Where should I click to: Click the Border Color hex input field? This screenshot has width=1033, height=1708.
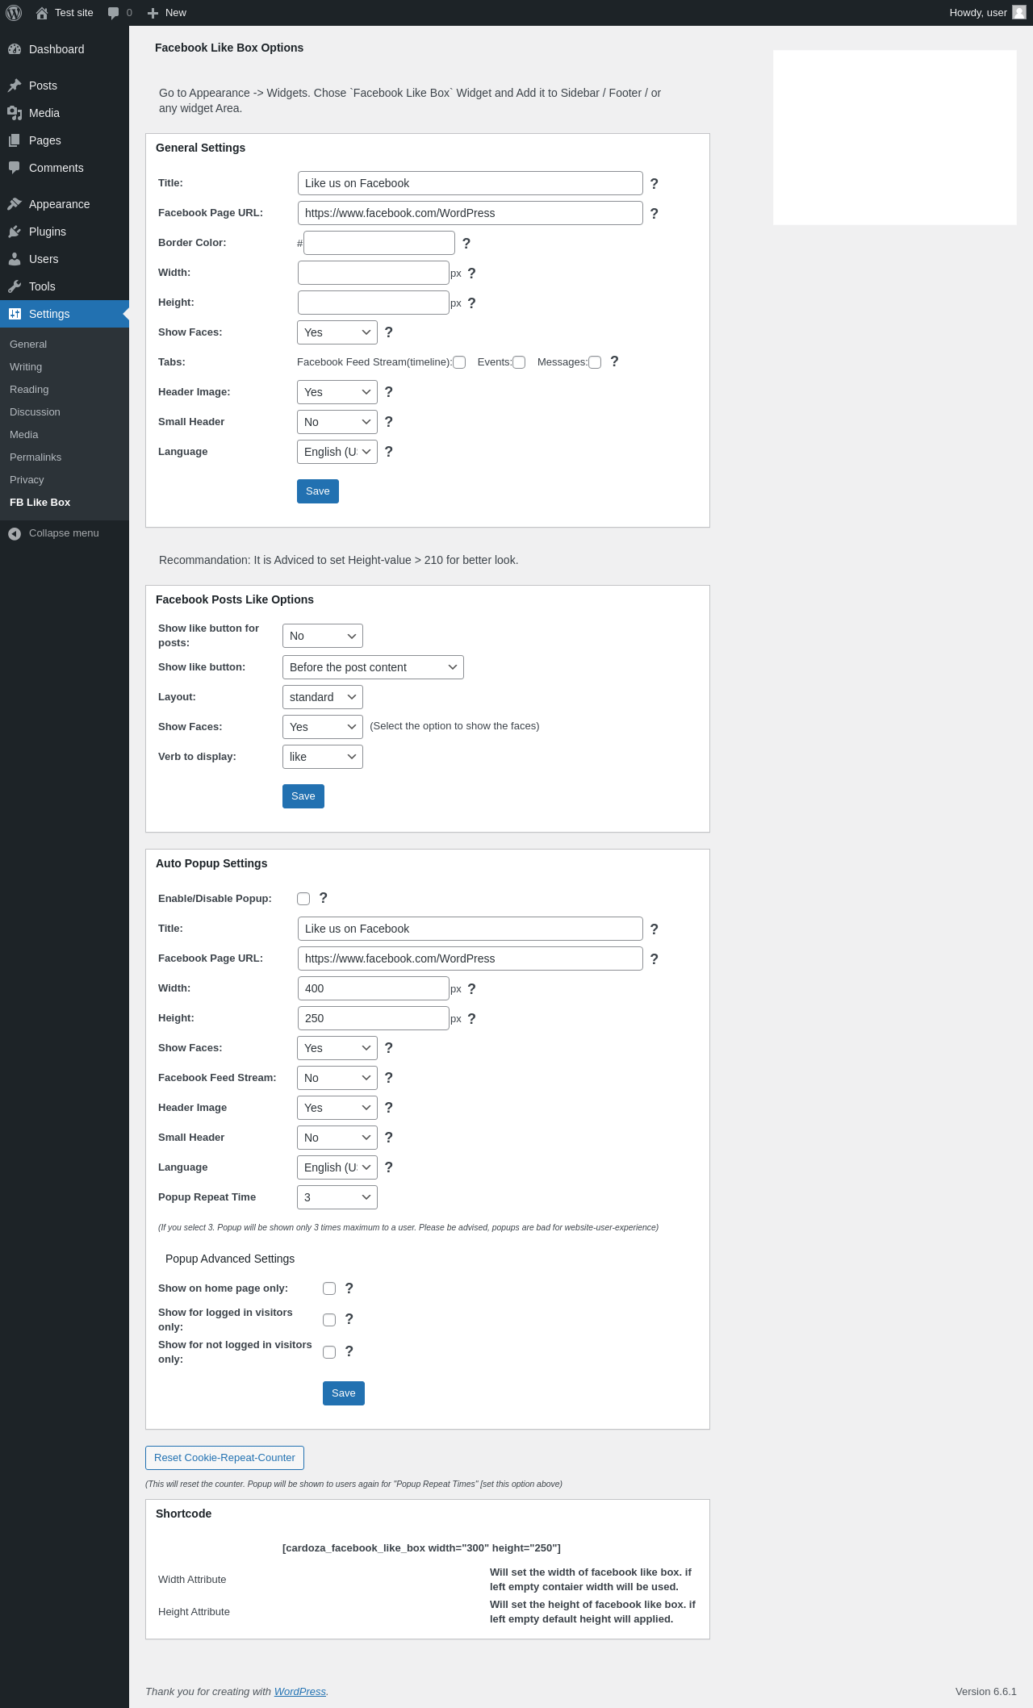coord(379,243)
